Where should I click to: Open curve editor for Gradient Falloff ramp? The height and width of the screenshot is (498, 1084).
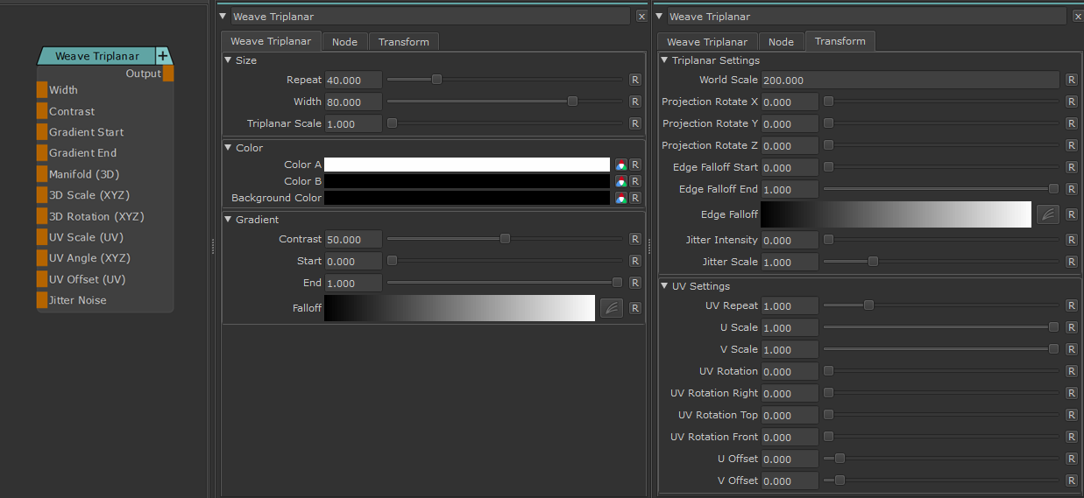click(612, 308)
